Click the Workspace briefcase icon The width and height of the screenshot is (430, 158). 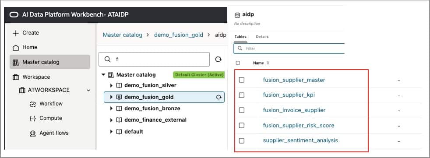[16, 77]
